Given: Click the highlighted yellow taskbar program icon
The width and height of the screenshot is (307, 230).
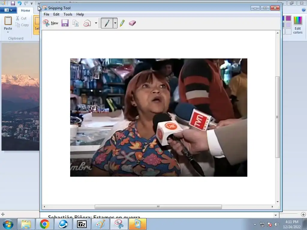Looking at the screenshot, I should pos(137,224).
